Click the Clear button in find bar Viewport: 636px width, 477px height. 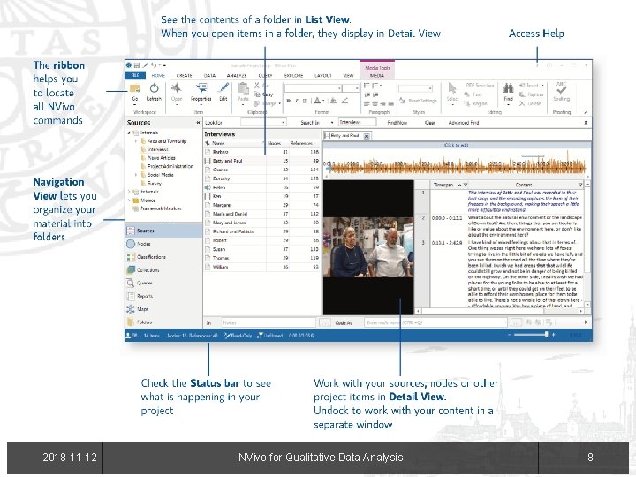click(430, 122)
